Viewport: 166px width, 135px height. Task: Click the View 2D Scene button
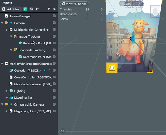74,4
